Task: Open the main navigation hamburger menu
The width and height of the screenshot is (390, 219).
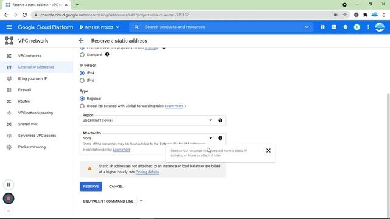Action: point(9,27)
